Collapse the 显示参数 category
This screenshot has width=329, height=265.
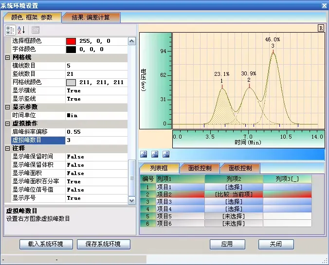tap(8, 107)
